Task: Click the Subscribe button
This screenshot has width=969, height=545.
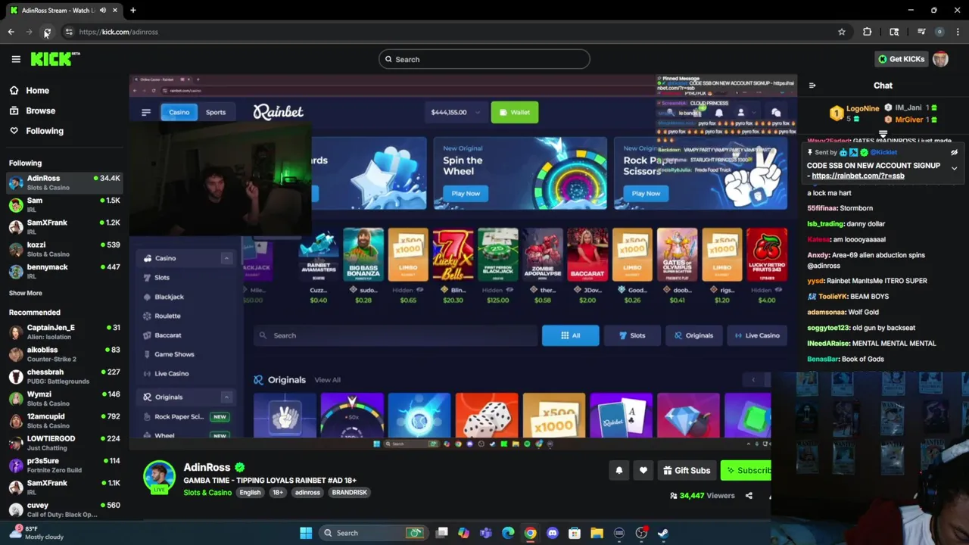Action: click(x=746, y=470)
